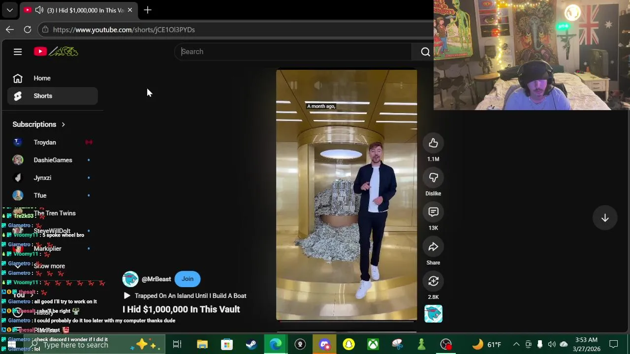Open the clock showing 3:53 AM

tap(585, 345)
